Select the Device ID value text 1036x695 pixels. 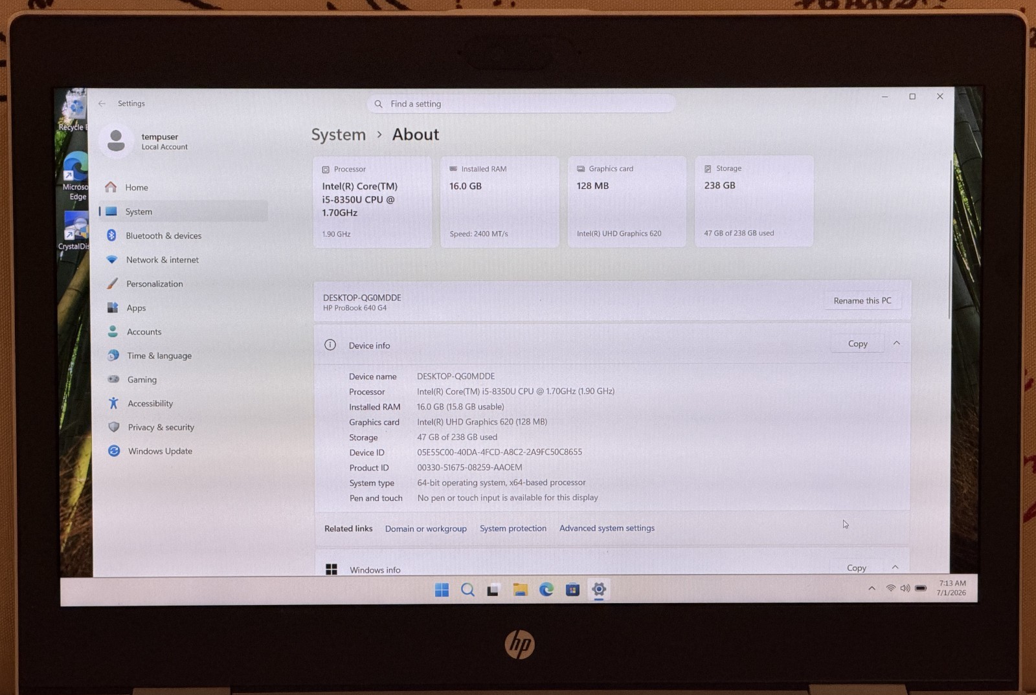click(x=499, y=452)
